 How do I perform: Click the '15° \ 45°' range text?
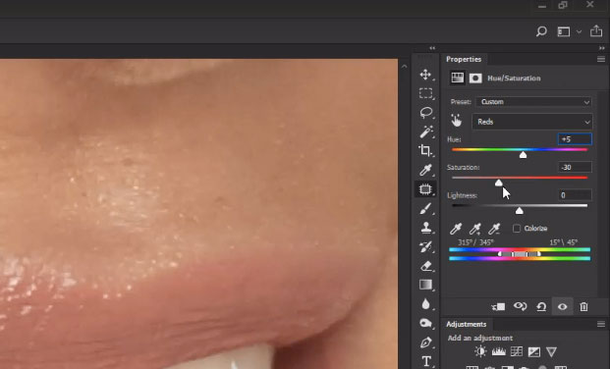(x=563, y=242)
